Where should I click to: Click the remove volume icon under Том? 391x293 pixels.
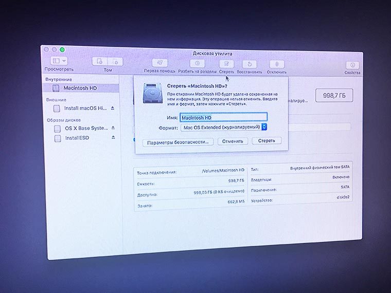115,62
